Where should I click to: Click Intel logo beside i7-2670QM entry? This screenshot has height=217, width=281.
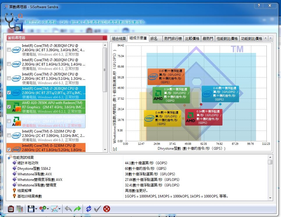[x=16, y=78]
